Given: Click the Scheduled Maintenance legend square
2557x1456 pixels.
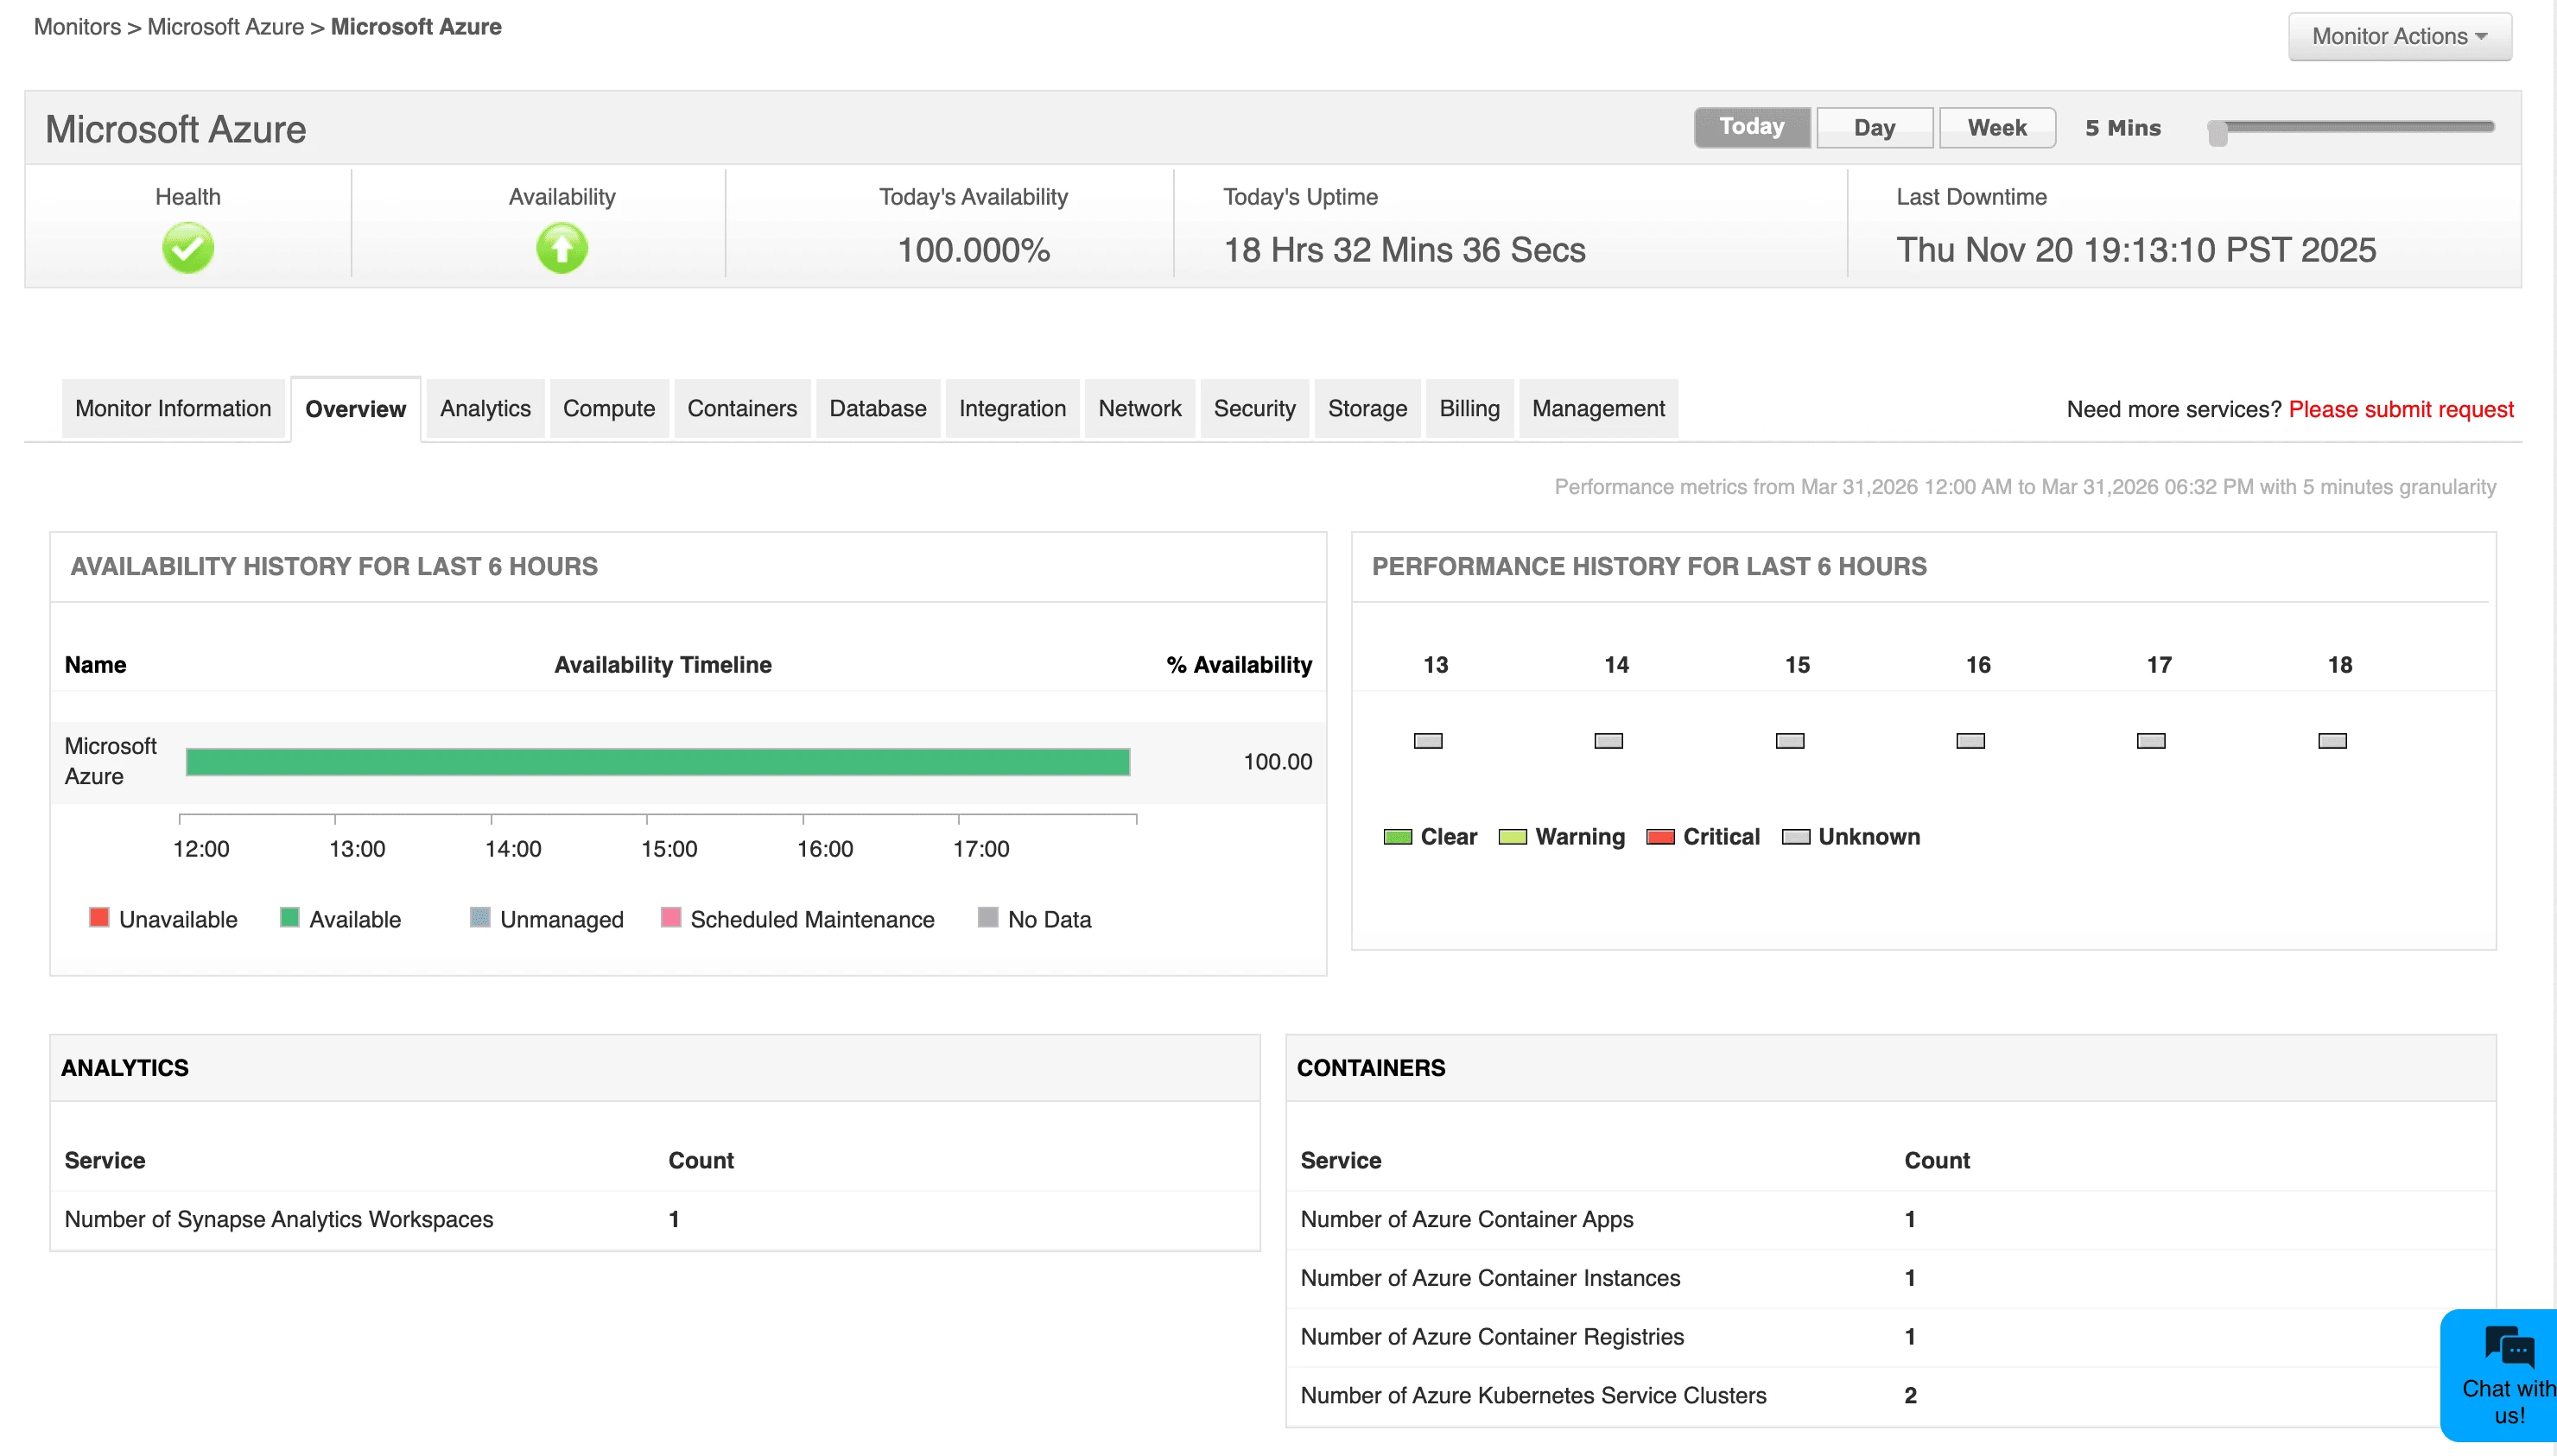Looking at the screenshot, I should (671, 917).
